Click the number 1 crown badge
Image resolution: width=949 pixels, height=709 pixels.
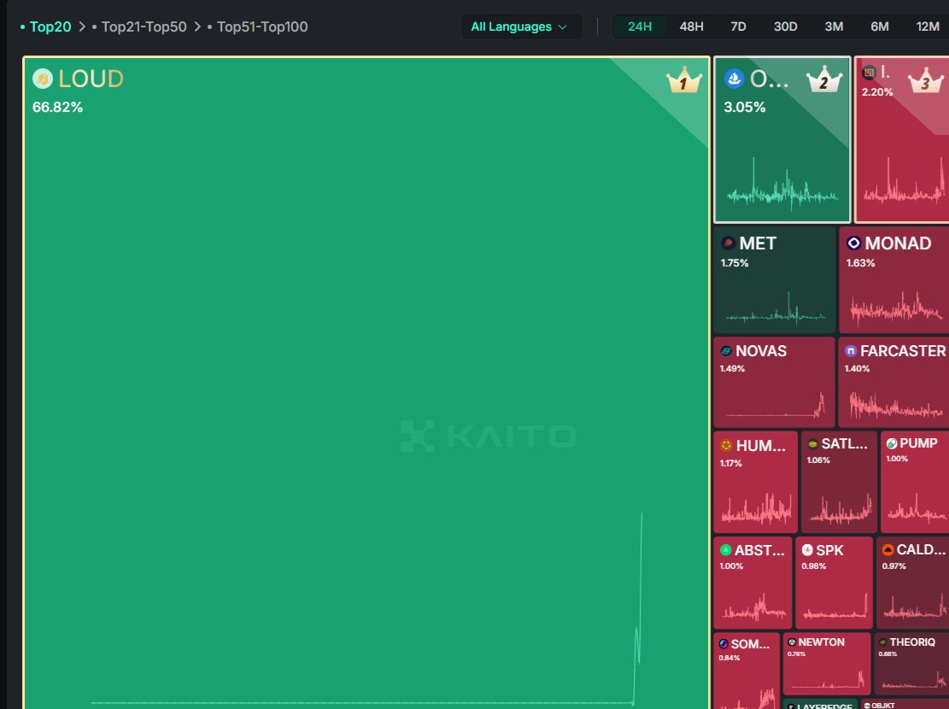(x=684, y=80)
